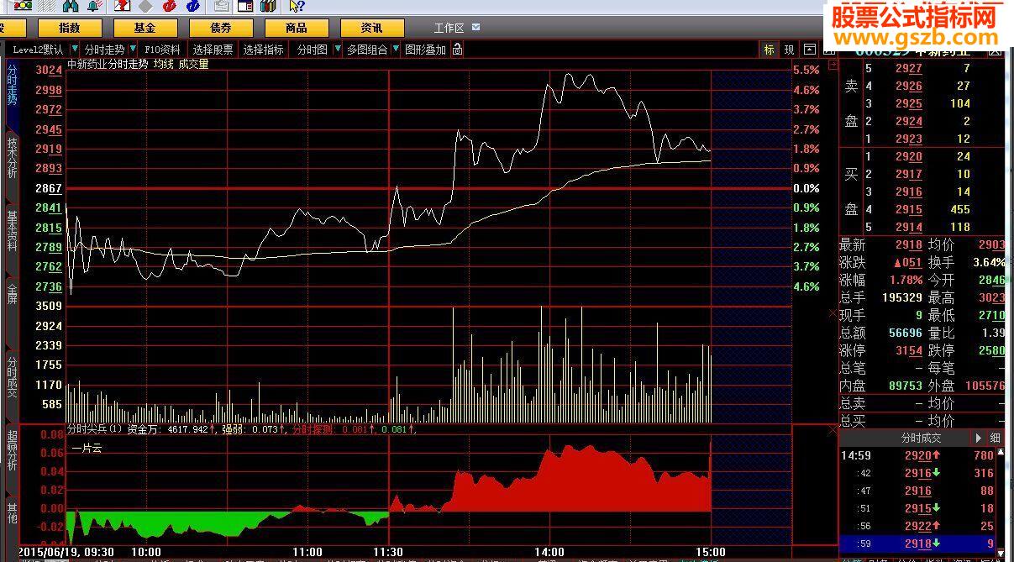
Task: Click 一片云 label in indicator pane
Action: (86, 449)
